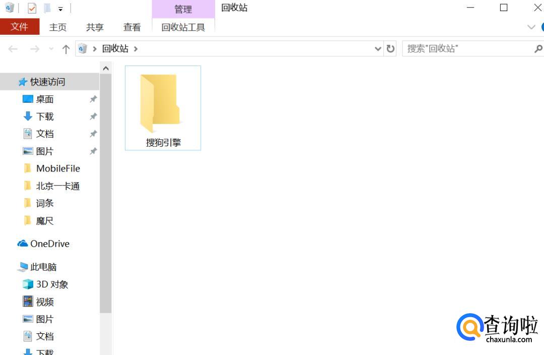The height and width of the screenshot is (355, 544).
Task: Open 视频 under 此电脑
Action: (x=45, y=302)
